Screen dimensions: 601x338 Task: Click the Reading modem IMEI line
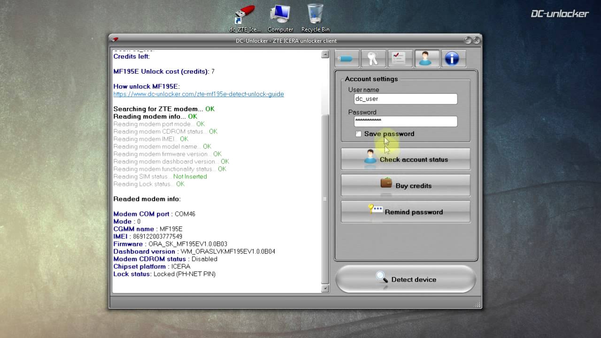151,139
